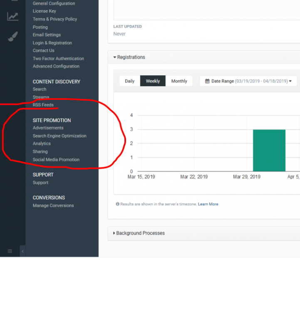The height and width of the screenshot is (312, 300).
Task: Open Streams settings
Action: [x=41, y=97]
